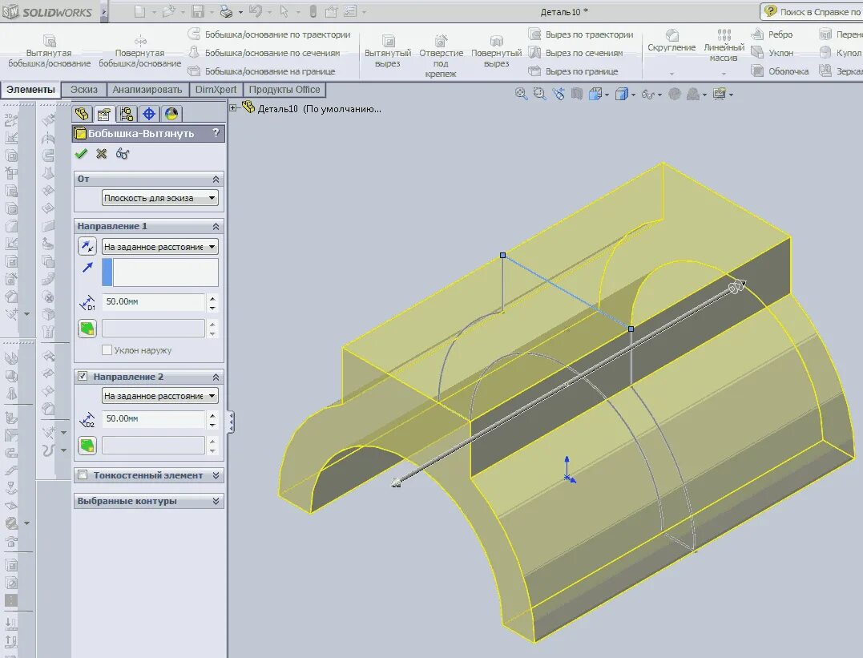The height and width of the screenshot is (658, 863).
Task: Click the direction of extrusion selection box
Action: pyautogui.click(x=159, y=272)
